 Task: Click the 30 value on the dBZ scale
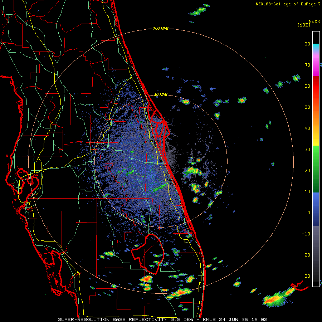click(307, 149)
